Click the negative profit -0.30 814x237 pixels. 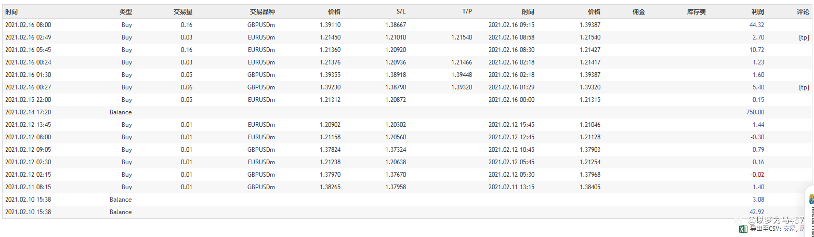pyautogui.click(x=757, y=137)
